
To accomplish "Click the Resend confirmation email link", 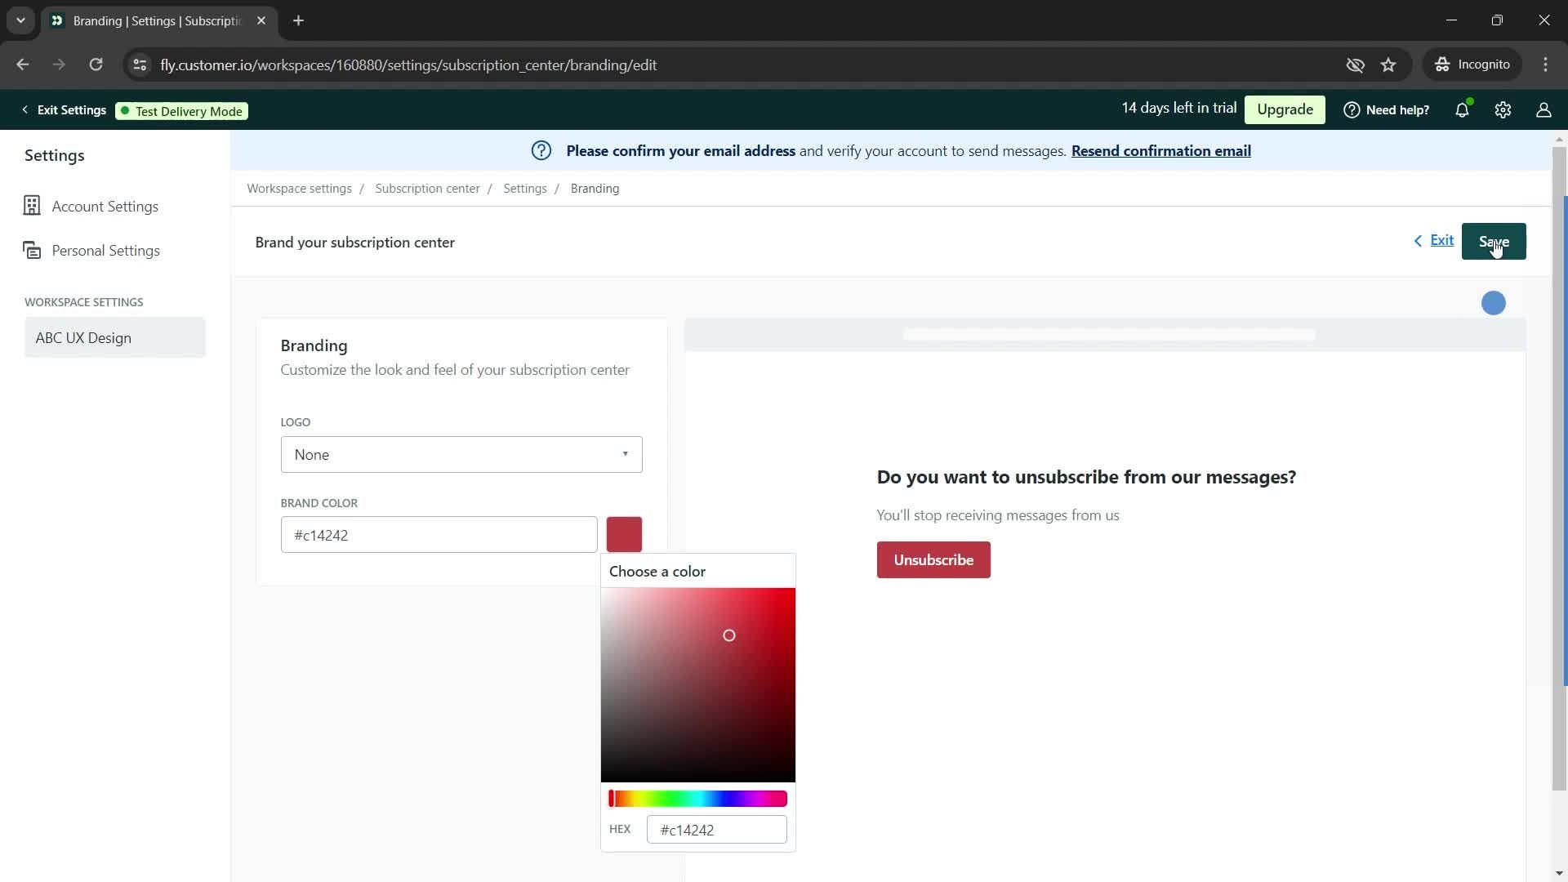I will (1161, 151).
